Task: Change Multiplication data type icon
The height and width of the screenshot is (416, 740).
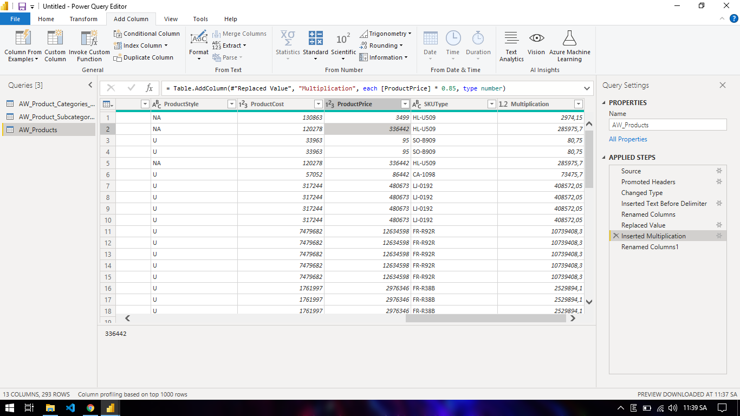Action: coord(503,104)
